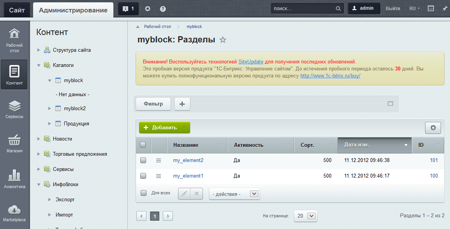Viewport: 450px width, 229px height.
Task: Click Рабочий стол breadcrumb link
Action: [x=157, y=27]
